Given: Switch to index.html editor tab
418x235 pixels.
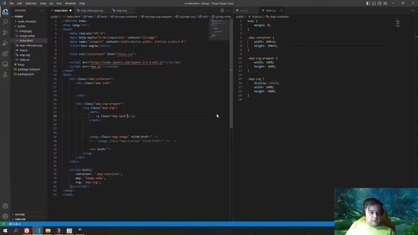Looking at the screenshot, I should pyautogui.click(x=61, y=10).
